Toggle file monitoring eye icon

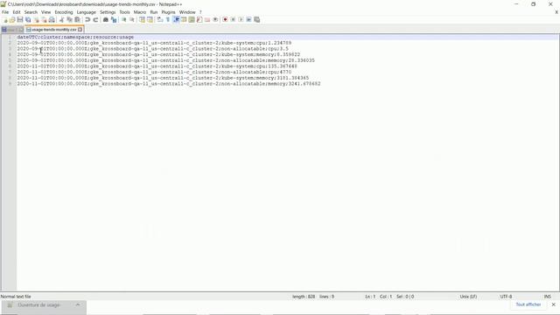click(215, 19)
